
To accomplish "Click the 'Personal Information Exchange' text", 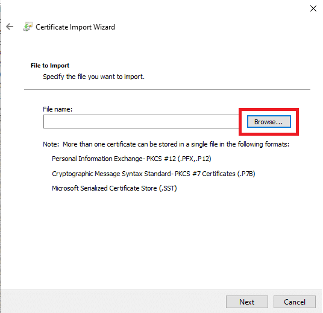I will pos(97,159).
